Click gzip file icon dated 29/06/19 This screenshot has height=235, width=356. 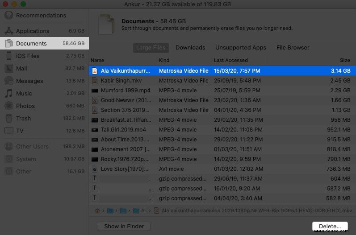[x=95, y=179]
